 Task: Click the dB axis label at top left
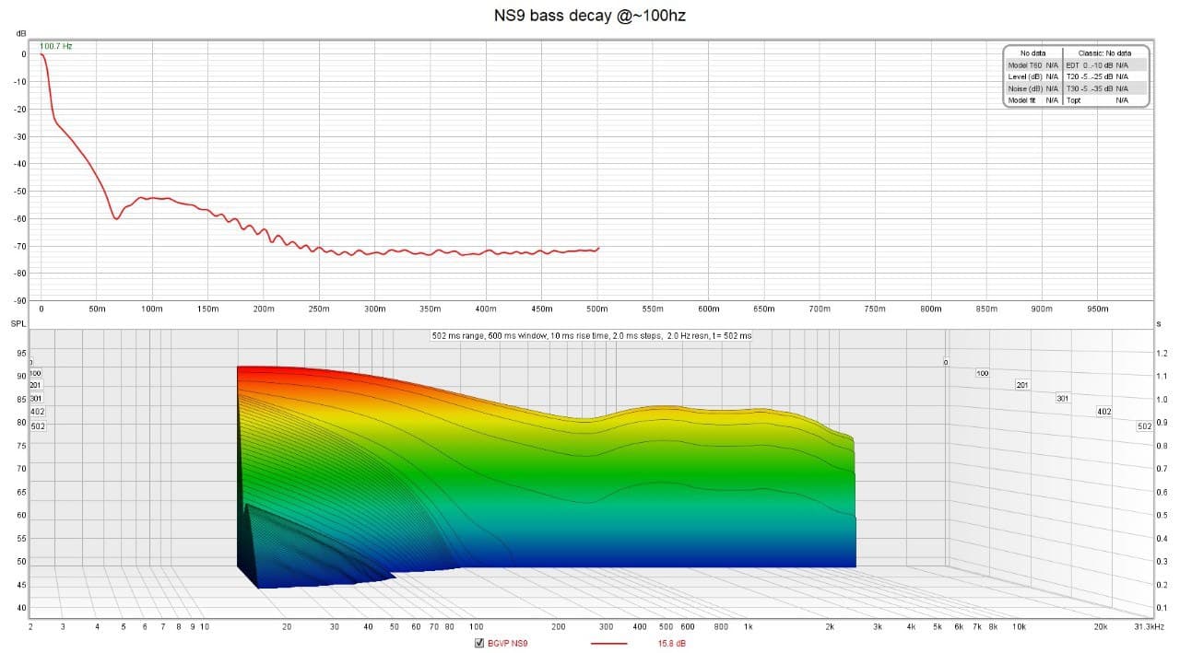(x=20, y=33)
